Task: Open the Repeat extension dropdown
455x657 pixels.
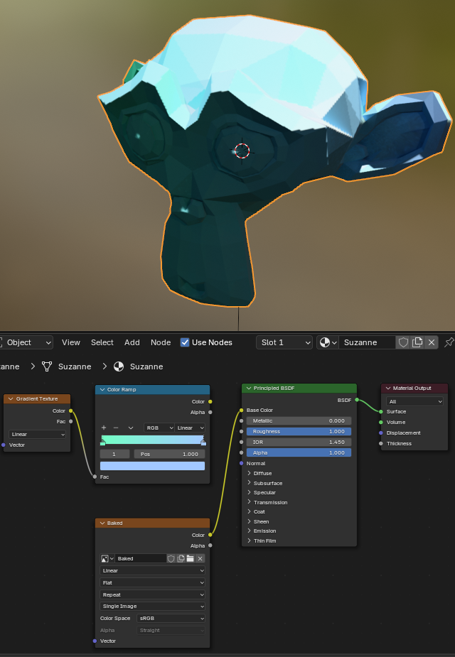Action: pos(153,594)
